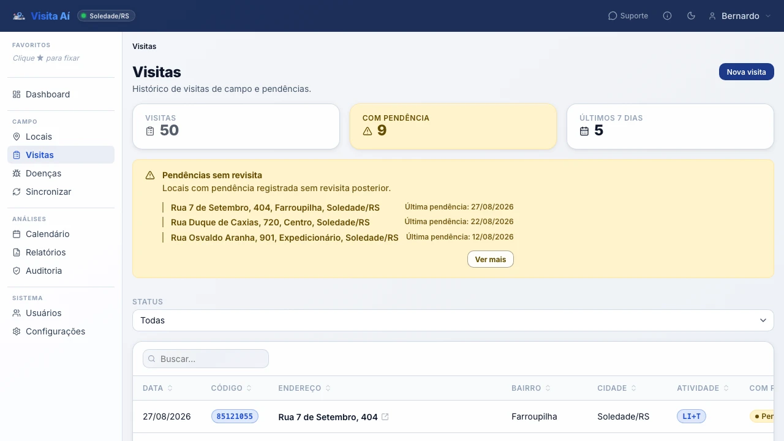Sort table by Data column
784x441 pixels.
click(157, 388)
